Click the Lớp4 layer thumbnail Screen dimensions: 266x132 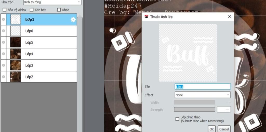(16, 54)
